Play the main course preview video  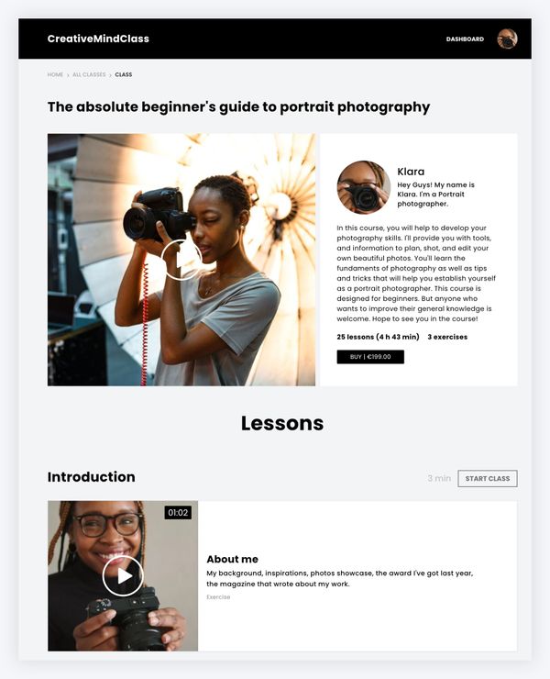(x=181, y=260)
